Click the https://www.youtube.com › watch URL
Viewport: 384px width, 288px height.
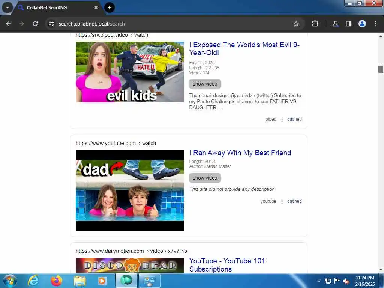point(115,143)
